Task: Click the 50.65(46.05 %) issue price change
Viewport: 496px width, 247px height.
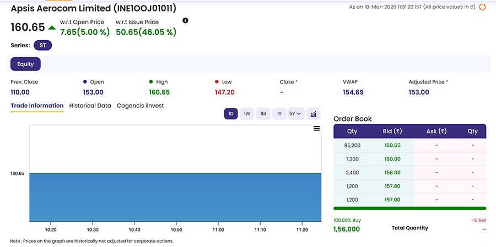Action: [x=146, y=32]
